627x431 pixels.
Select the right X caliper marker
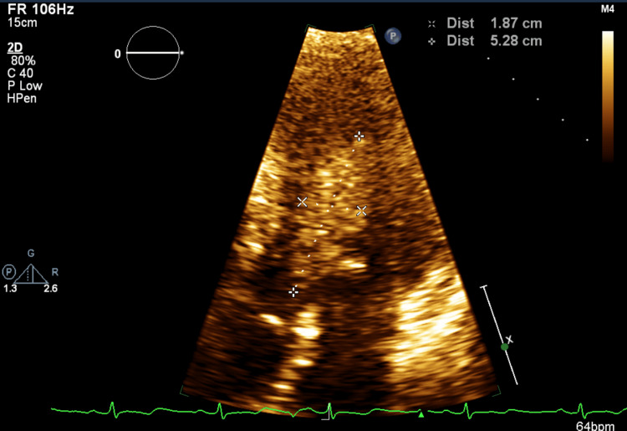coord(361,211)
